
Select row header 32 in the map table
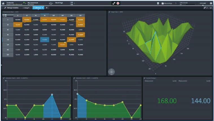[x=8, y=25]
